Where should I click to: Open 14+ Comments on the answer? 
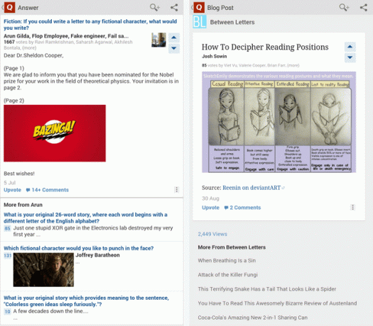click(x=48, y=190)
